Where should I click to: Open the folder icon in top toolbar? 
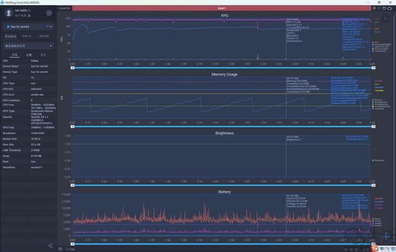(385, 8)
